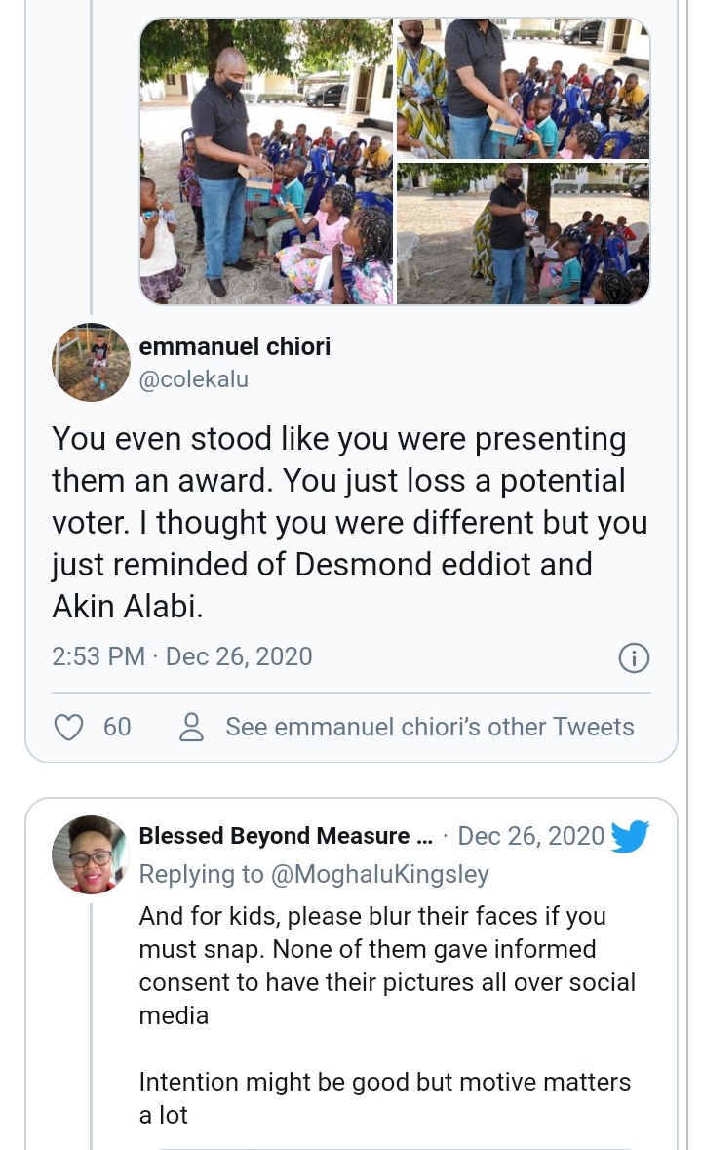The image size is (702, 1150).
Task: Click the person icon beside See other Tweets
Action: [192, 727]
